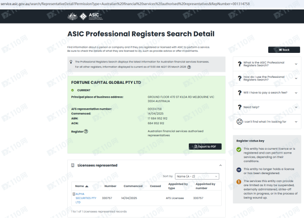Click sad face feedback icon
This screenshot has width=304, height=218.
click(x=239, y=122)
